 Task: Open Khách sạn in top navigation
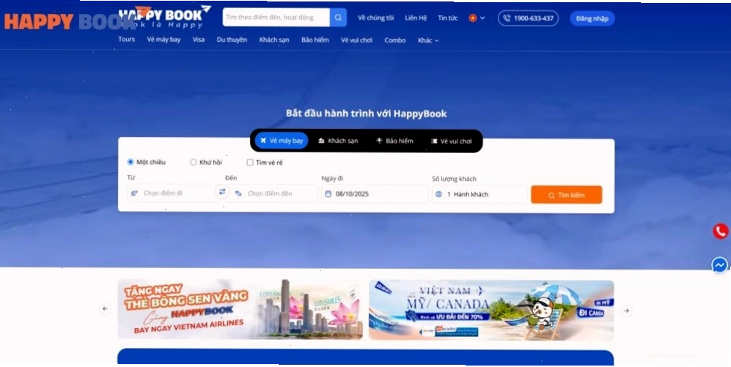click(274, 40)
